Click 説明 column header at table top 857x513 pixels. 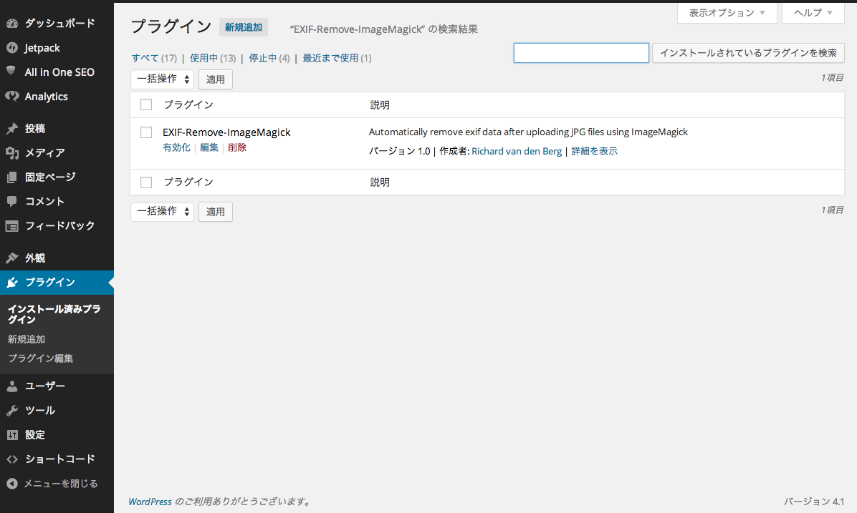coord(379,104)
